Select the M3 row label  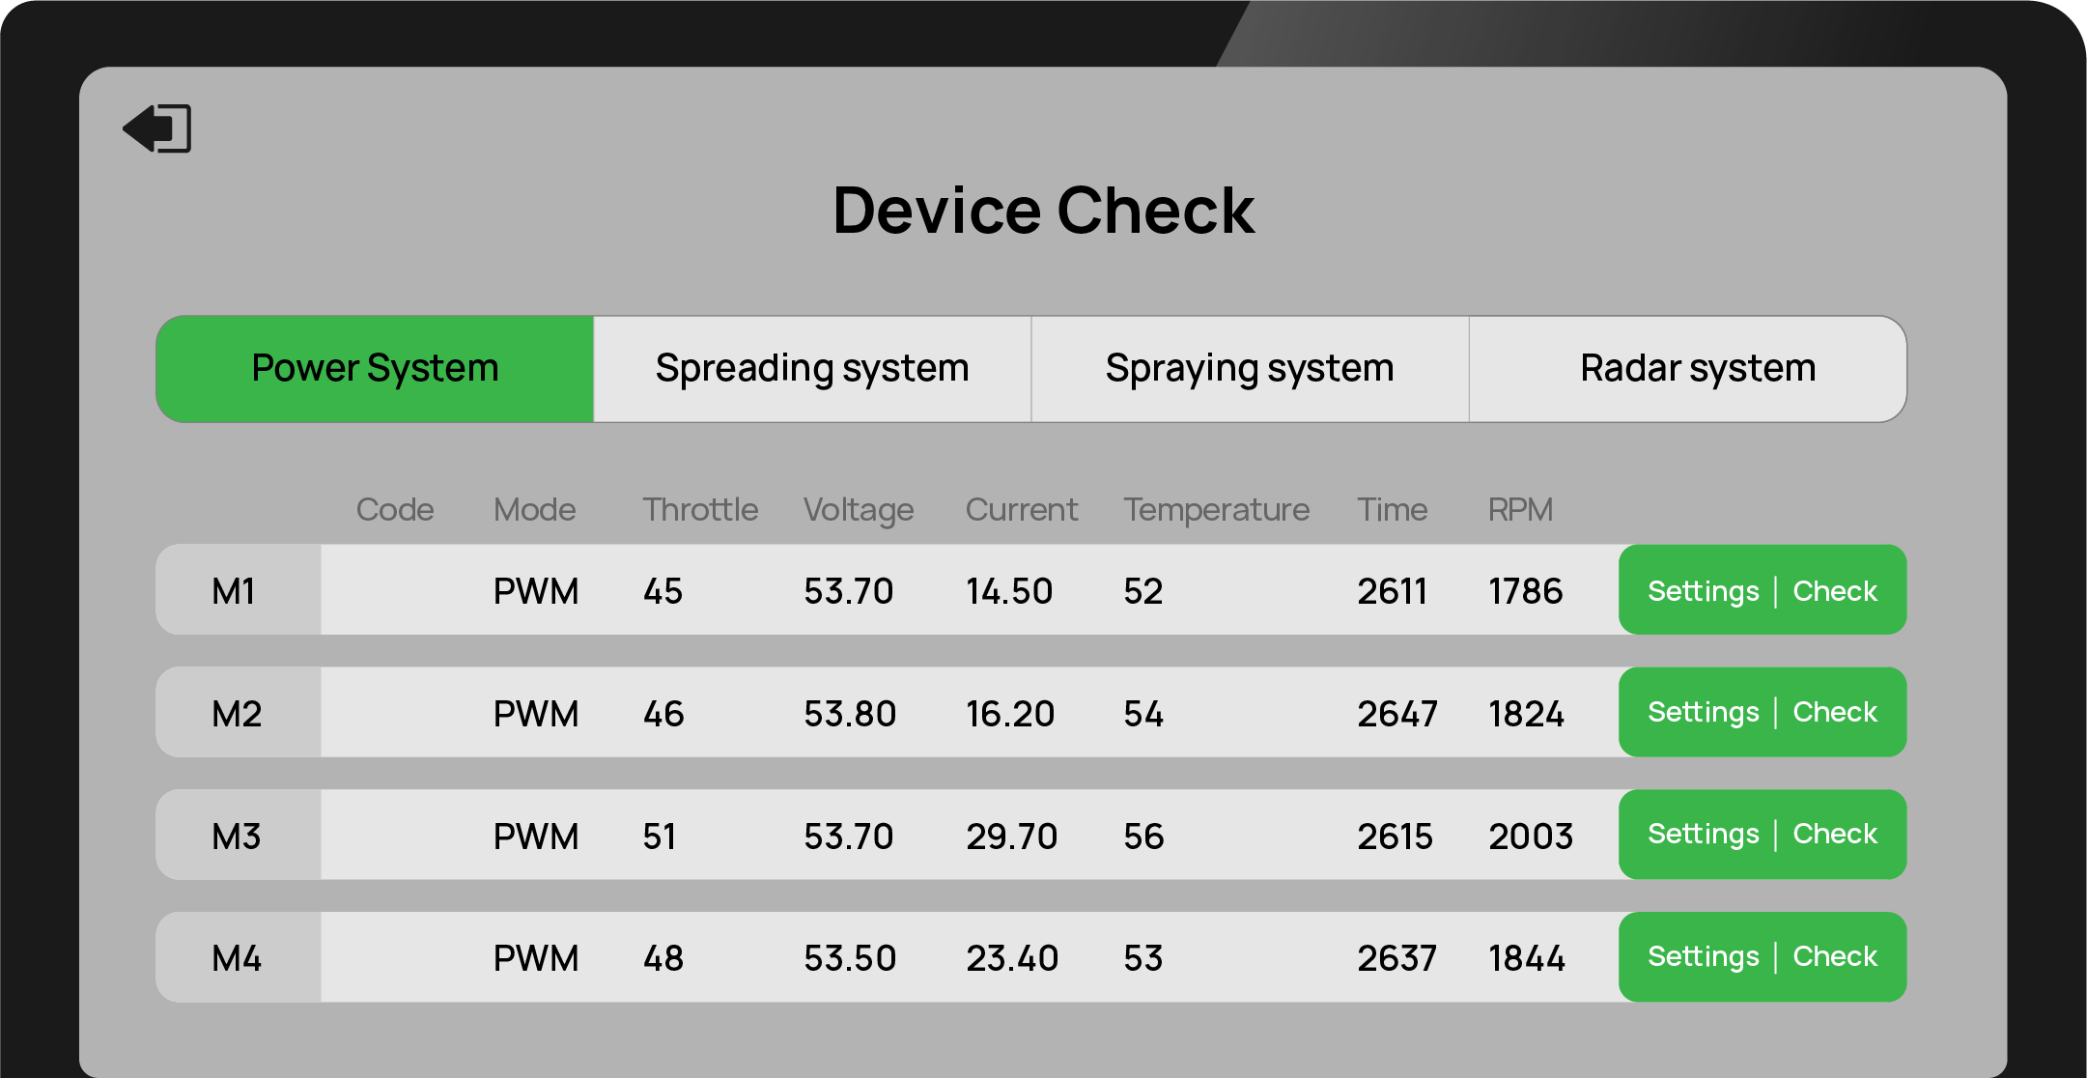point(237,837)
